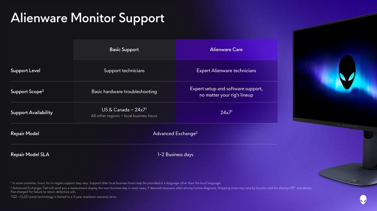Click the US & Canada 24x7 cell
The height and width of the screenshot is (211, 377).
coord(124,113)
